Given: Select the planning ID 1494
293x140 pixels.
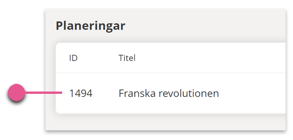Looking at the screenshot, I should point(81,93).
